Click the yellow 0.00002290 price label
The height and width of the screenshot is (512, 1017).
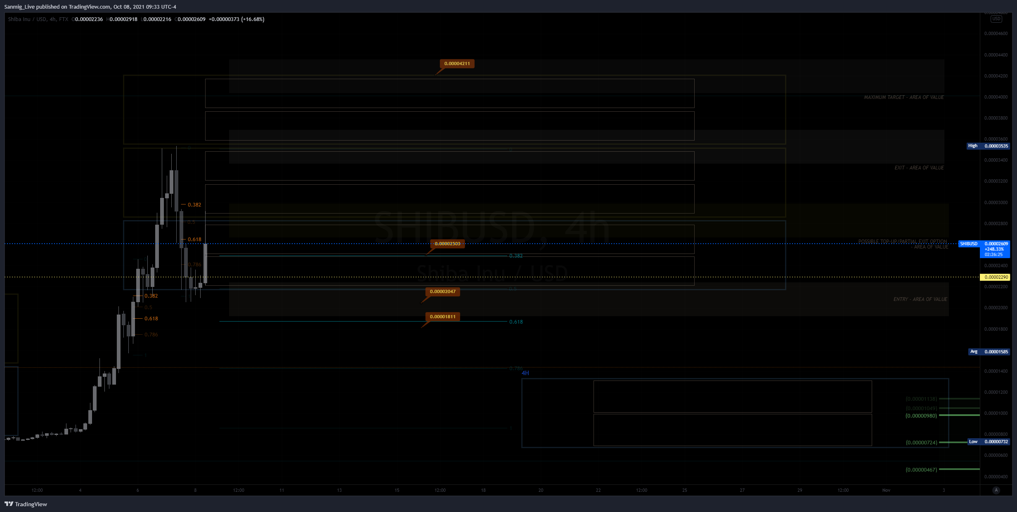pos(995,277)
